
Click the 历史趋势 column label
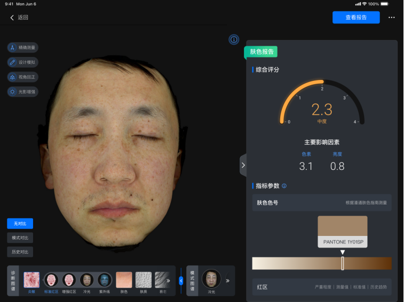coord(378,287)
